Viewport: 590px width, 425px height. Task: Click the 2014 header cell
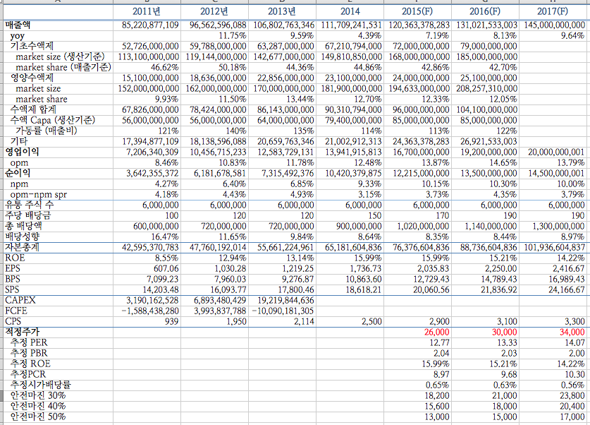(x=350, y=11)
